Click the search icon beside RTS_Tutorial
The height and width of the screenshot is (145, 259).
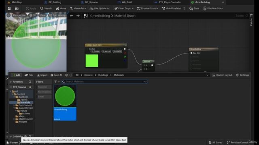30,87
